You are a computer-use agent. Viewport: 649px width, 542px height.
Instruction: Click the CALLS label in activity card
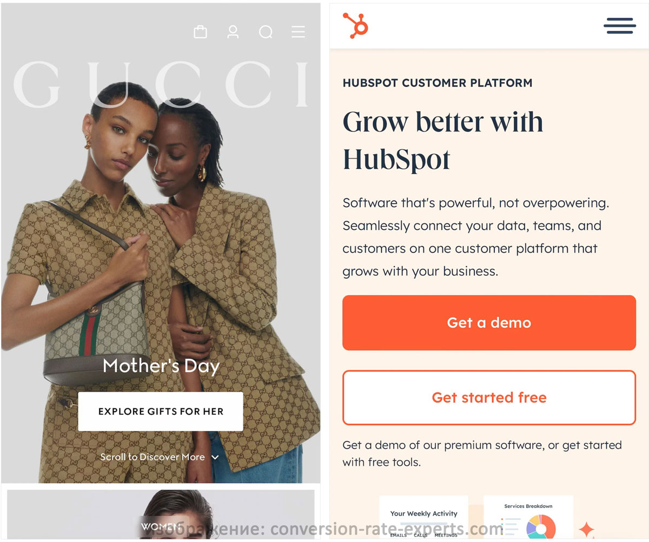[420, 535]
